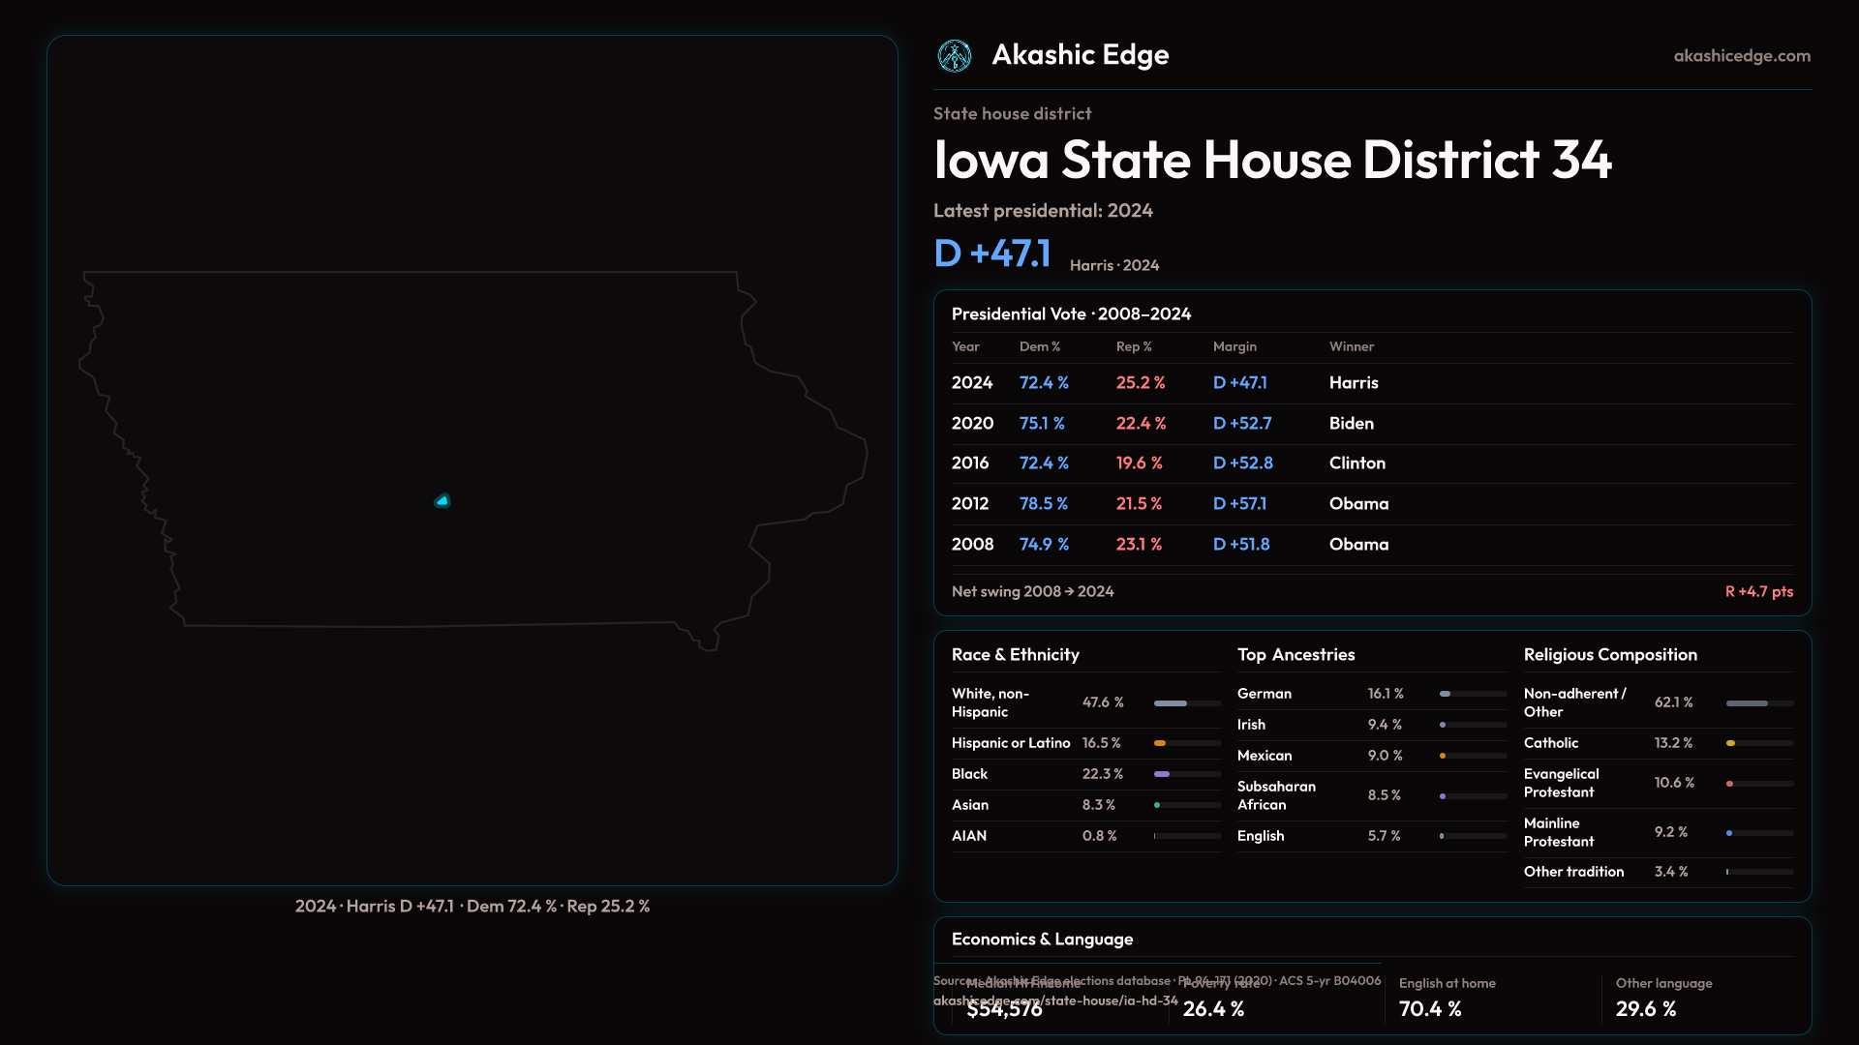Click the D +47.1 headline margin
Screen dimensions: 1859x1045
pos(991,254)
